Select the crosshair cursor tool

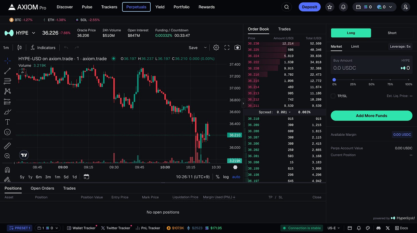pyautogui.click(x=7, y=60)
